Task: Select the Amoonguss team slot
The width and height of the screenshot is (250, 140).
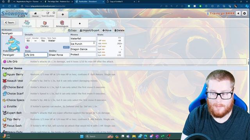Action: coord(62,24)
